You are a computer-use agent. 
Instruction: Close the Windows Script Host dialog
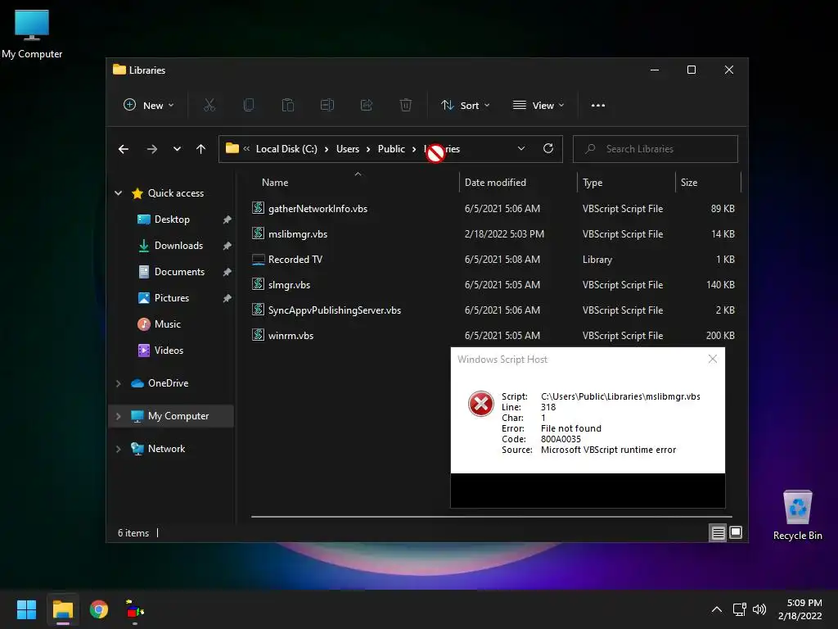tap(713, 359)
